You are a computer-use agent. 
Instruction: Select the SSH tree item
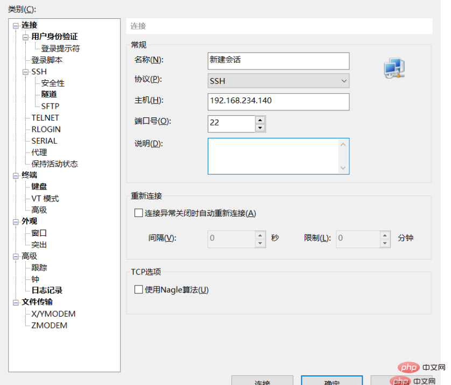(x=39, y=72)
